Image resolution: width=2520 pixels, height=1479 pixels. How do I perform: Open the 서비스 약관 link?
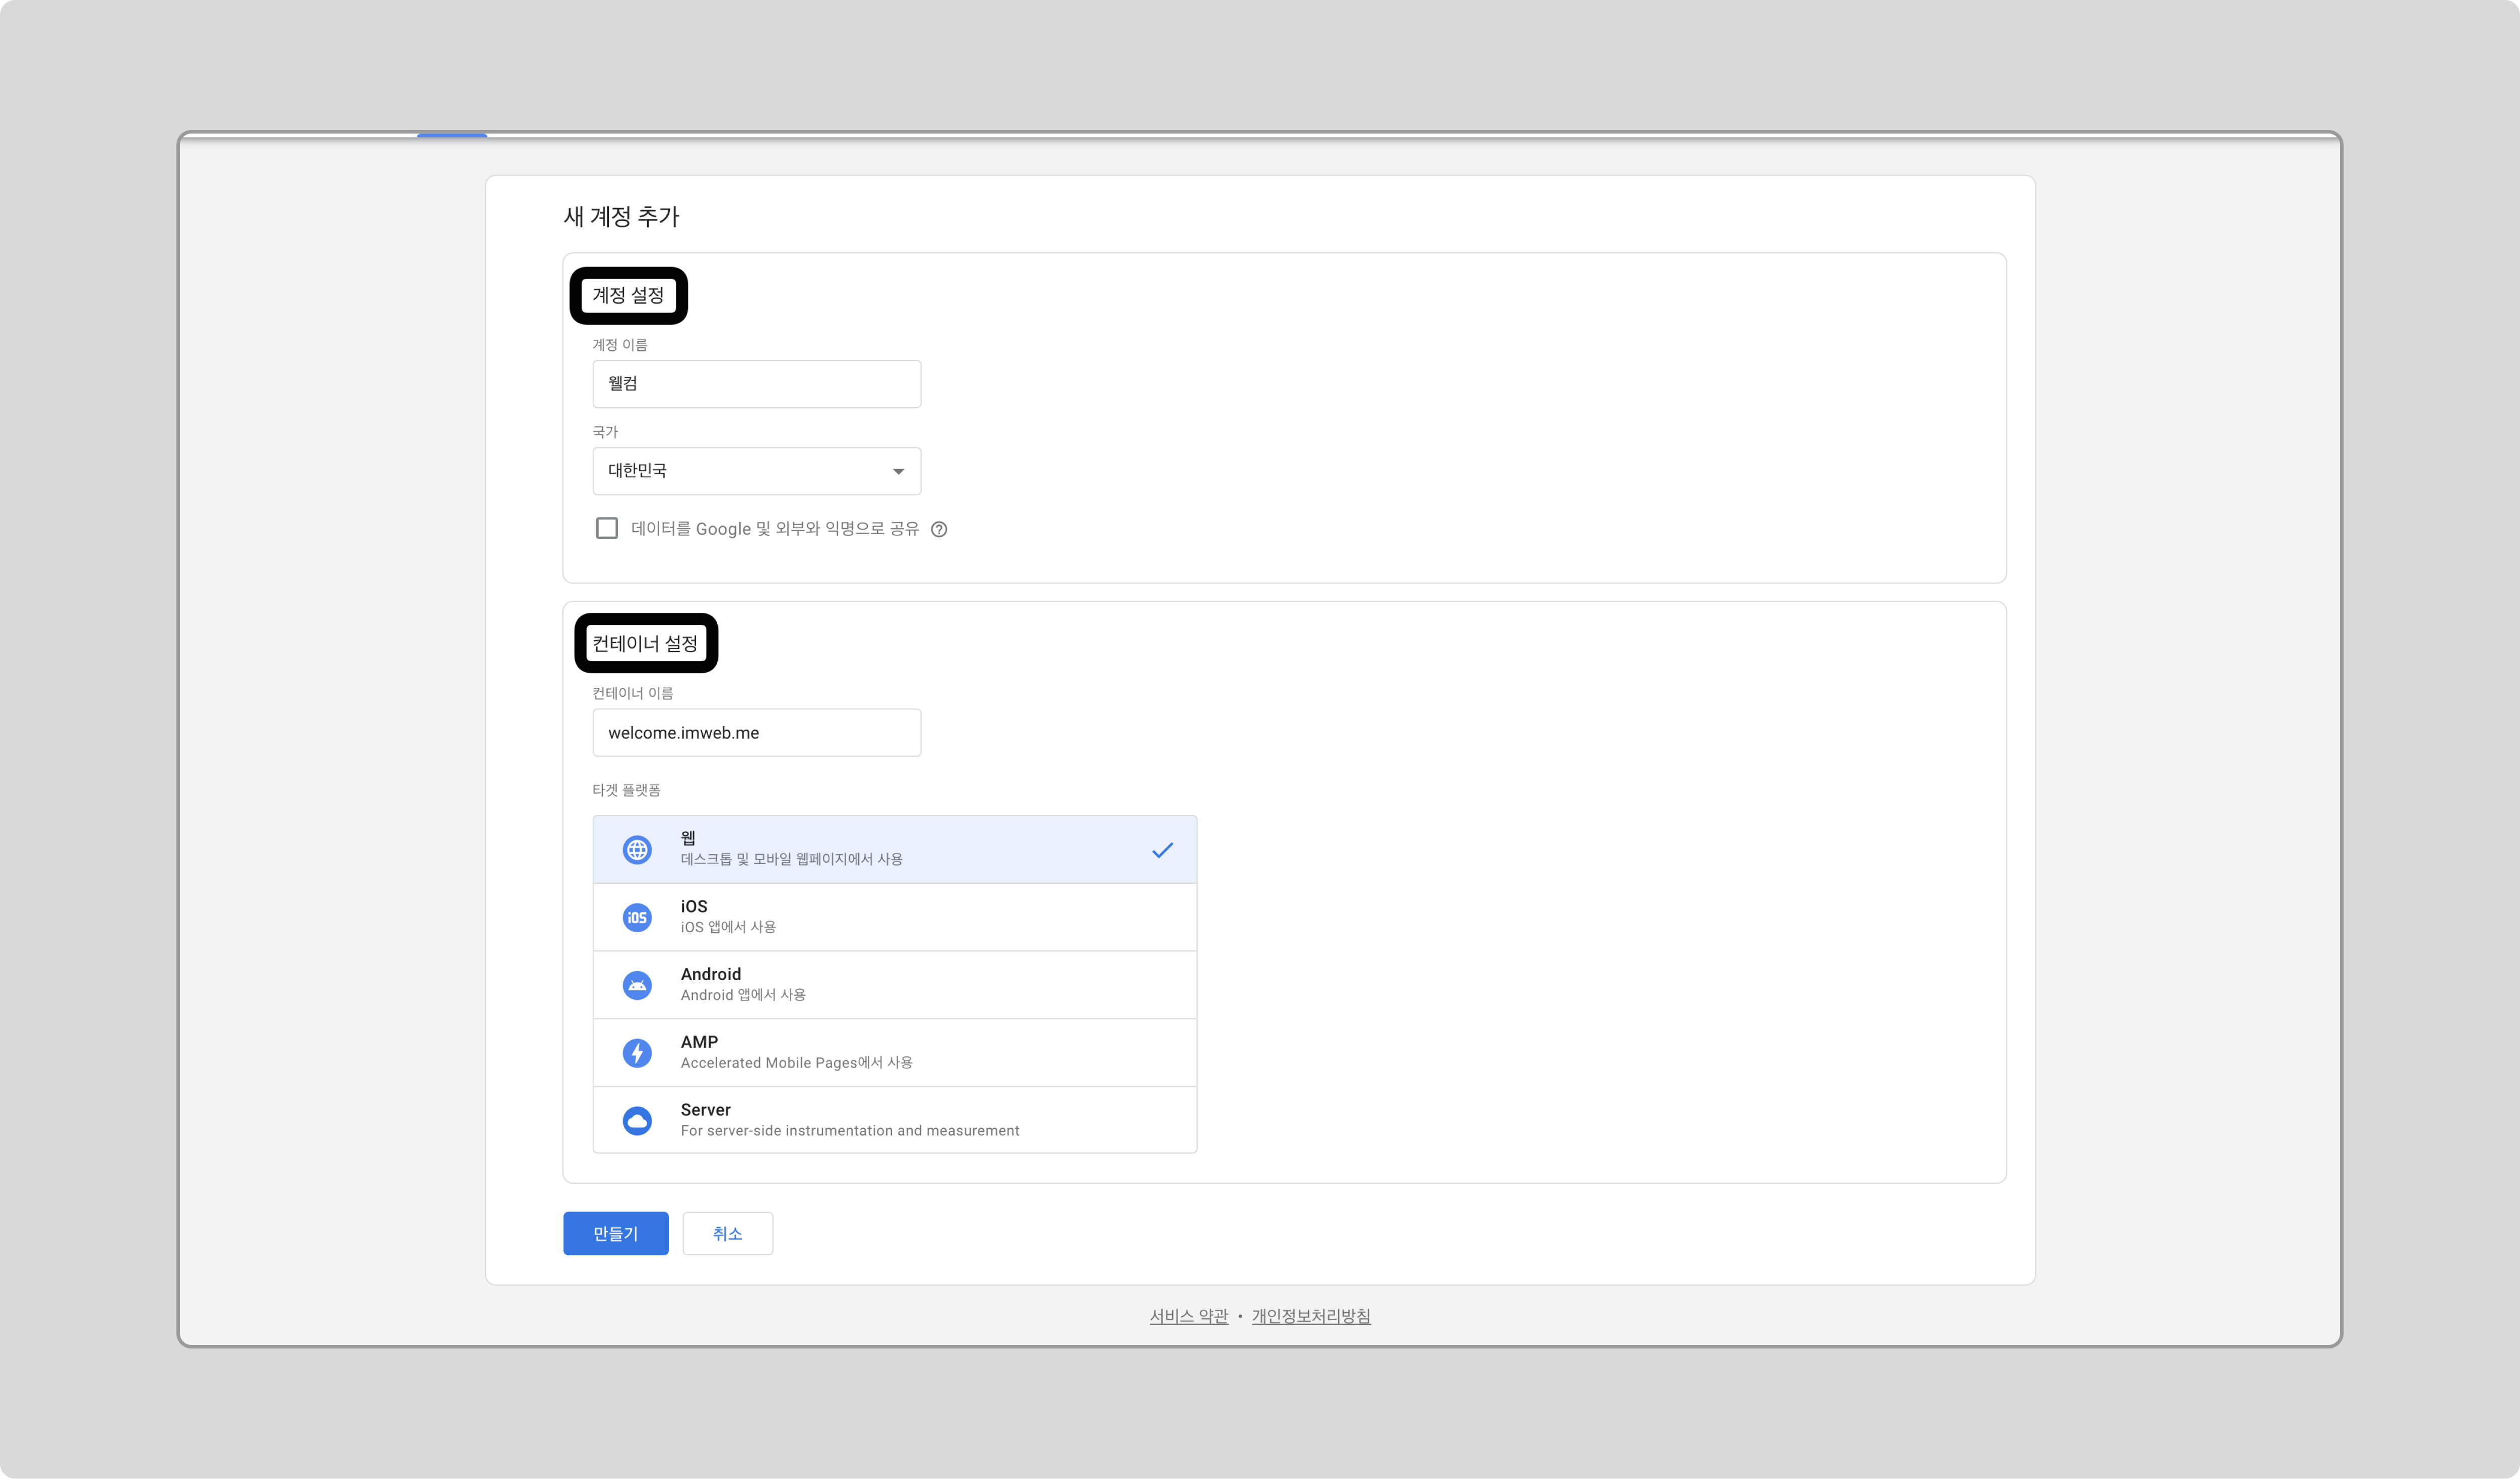[x=1189, y=1316]
